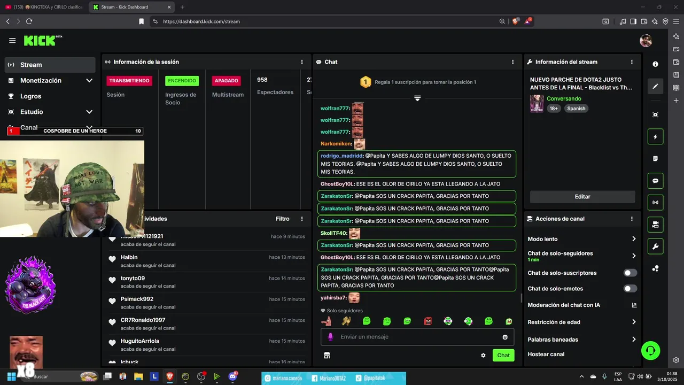Select Stream in the left sidebar
This screenshot has width=684, height=385.
(x=50, y=65)
